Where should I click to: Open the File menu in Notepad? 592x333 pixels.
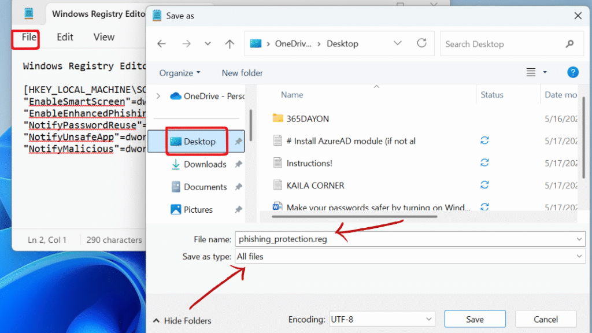(x=29, y=38)
